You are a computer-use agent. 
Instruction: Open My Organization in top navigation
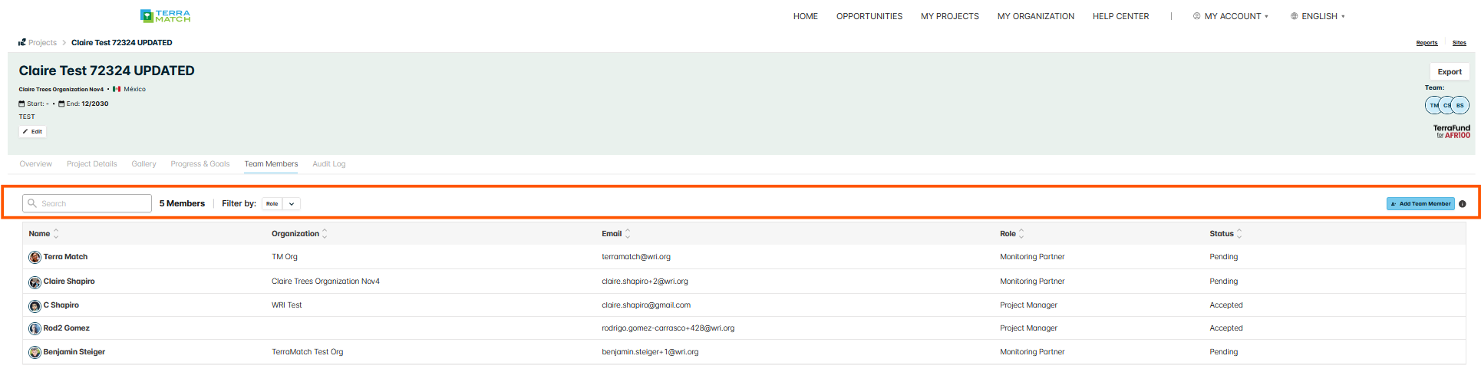(x=1036, y=16)
